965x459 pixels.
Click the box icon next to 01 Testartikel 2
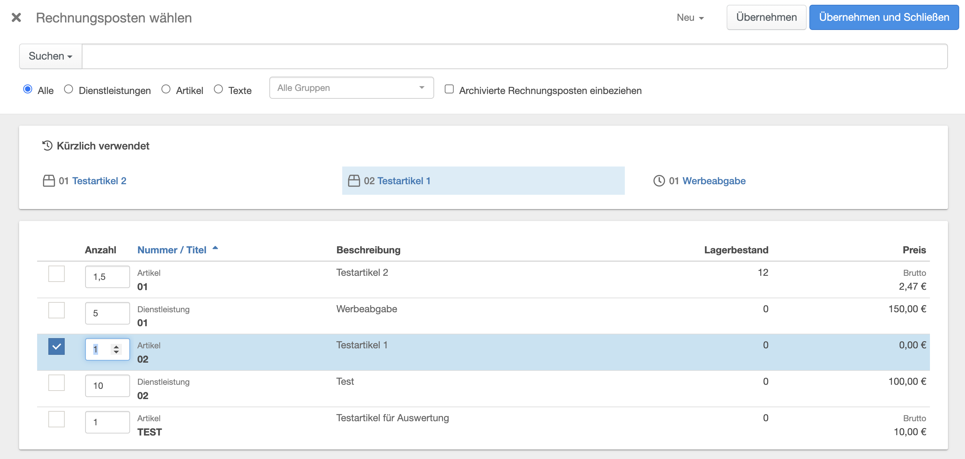(49, 180)
